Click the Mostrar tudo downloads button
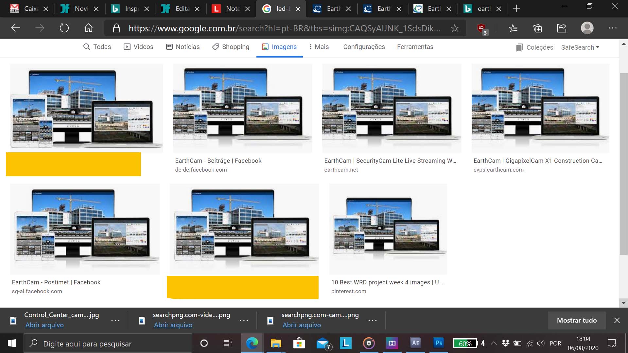The height and width of the screenshot is (353, 628). pos(577,321)
